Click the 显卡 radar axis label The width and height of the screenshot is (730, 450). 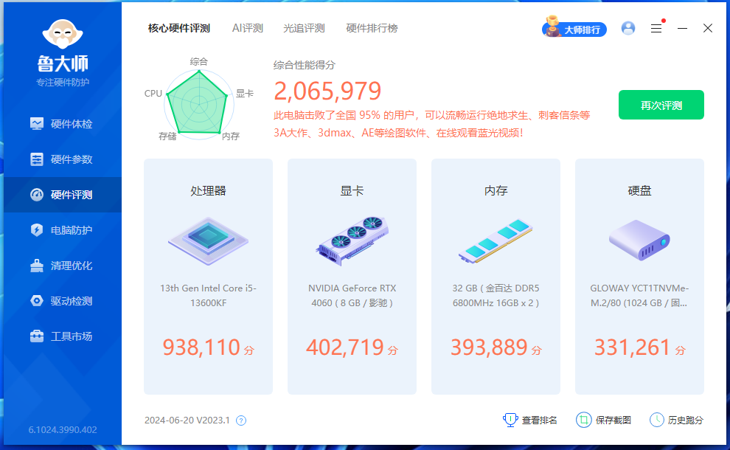(x=244, y=94)
